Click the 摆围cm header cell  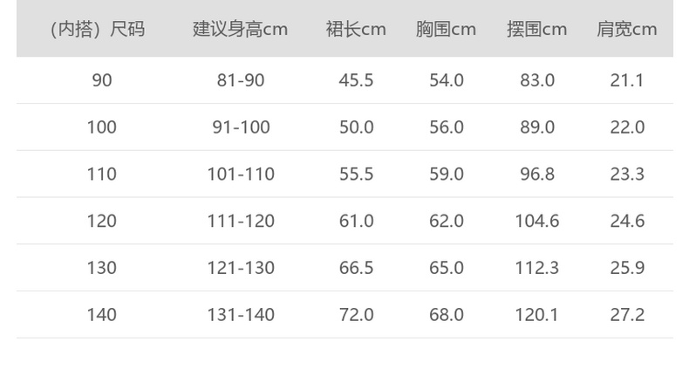(536, 29)
